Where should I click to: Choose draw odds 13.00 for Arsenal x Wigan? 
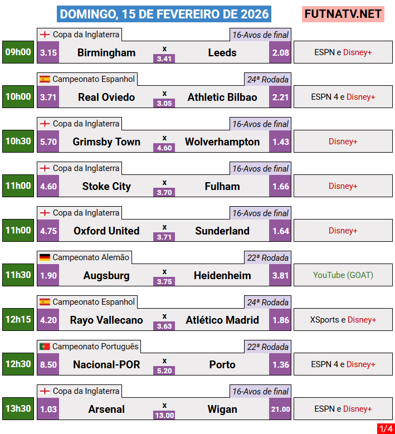(x=164, y=415)
